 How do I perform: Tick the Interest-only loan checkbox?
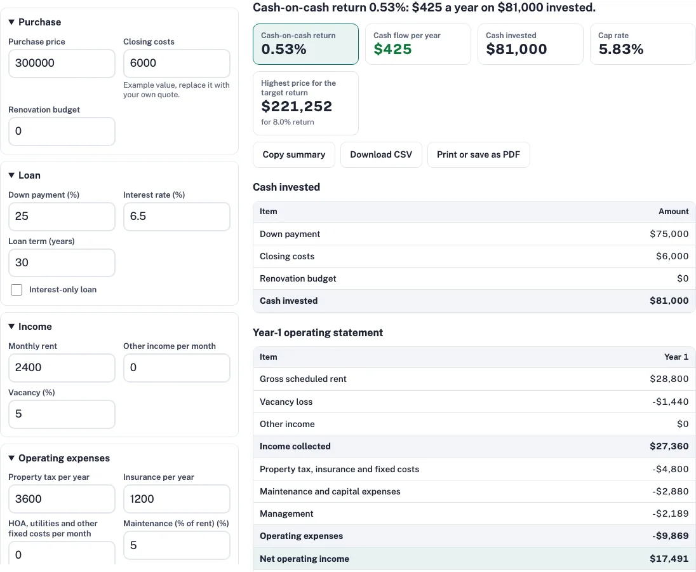click(x=17, y=290)
